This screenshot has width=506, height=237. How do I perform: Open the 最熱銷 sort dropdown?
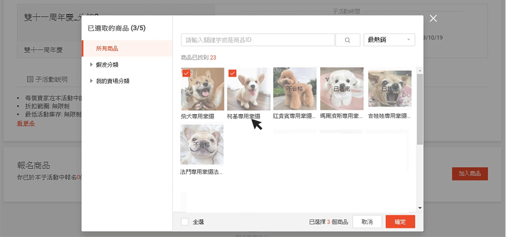coord(389,40)
